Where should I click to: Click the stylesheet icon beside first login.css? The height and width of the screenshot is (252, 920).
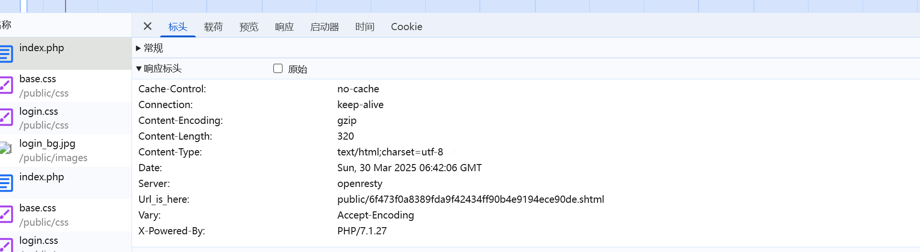point(6,118)
